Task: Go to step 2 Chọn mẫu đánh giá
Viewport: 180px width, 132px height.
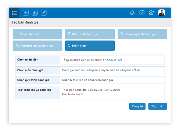Action: click(90, 34)
